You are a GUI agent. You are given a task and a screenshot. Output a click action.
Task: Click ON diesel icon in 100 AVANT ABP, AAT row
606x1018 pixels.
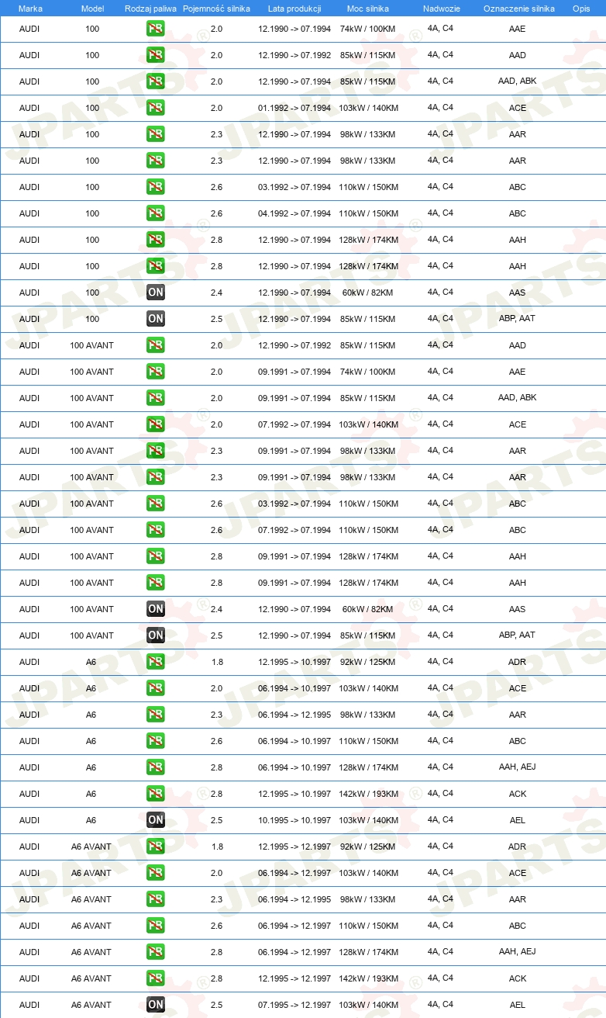click(x=155, y=635)
